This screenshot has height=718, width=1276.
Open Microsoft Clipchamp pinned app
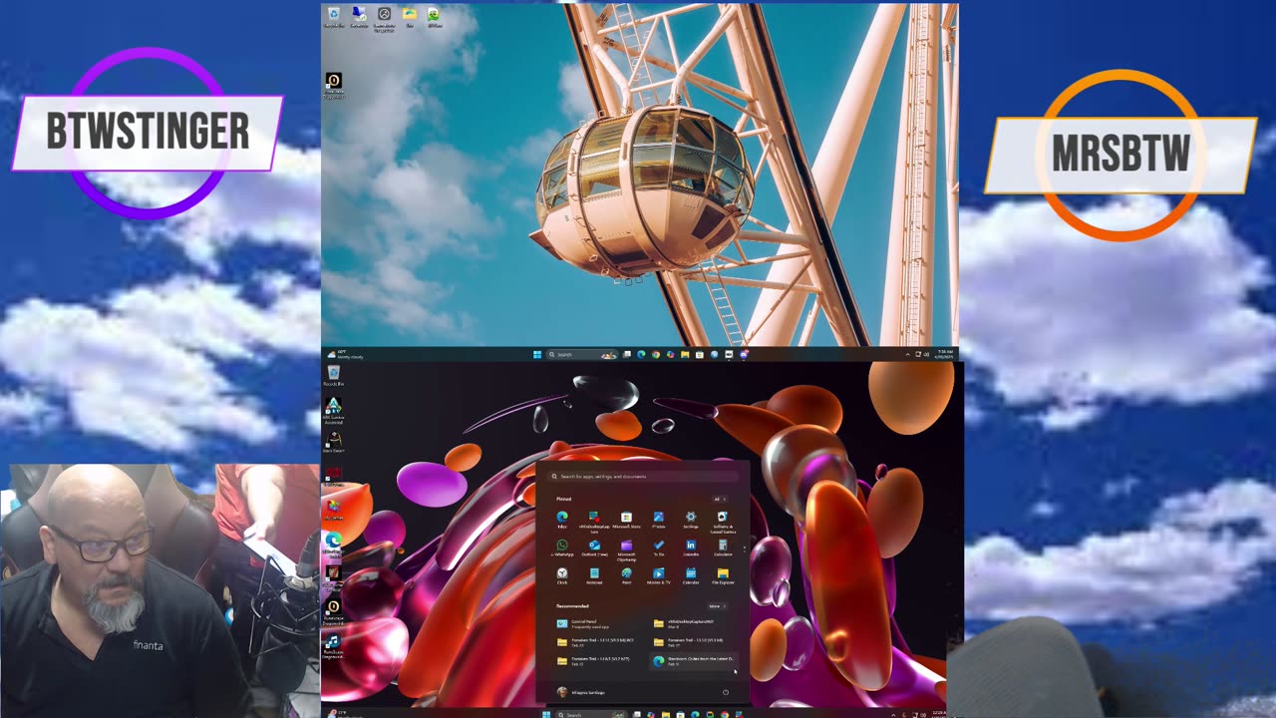626,549
